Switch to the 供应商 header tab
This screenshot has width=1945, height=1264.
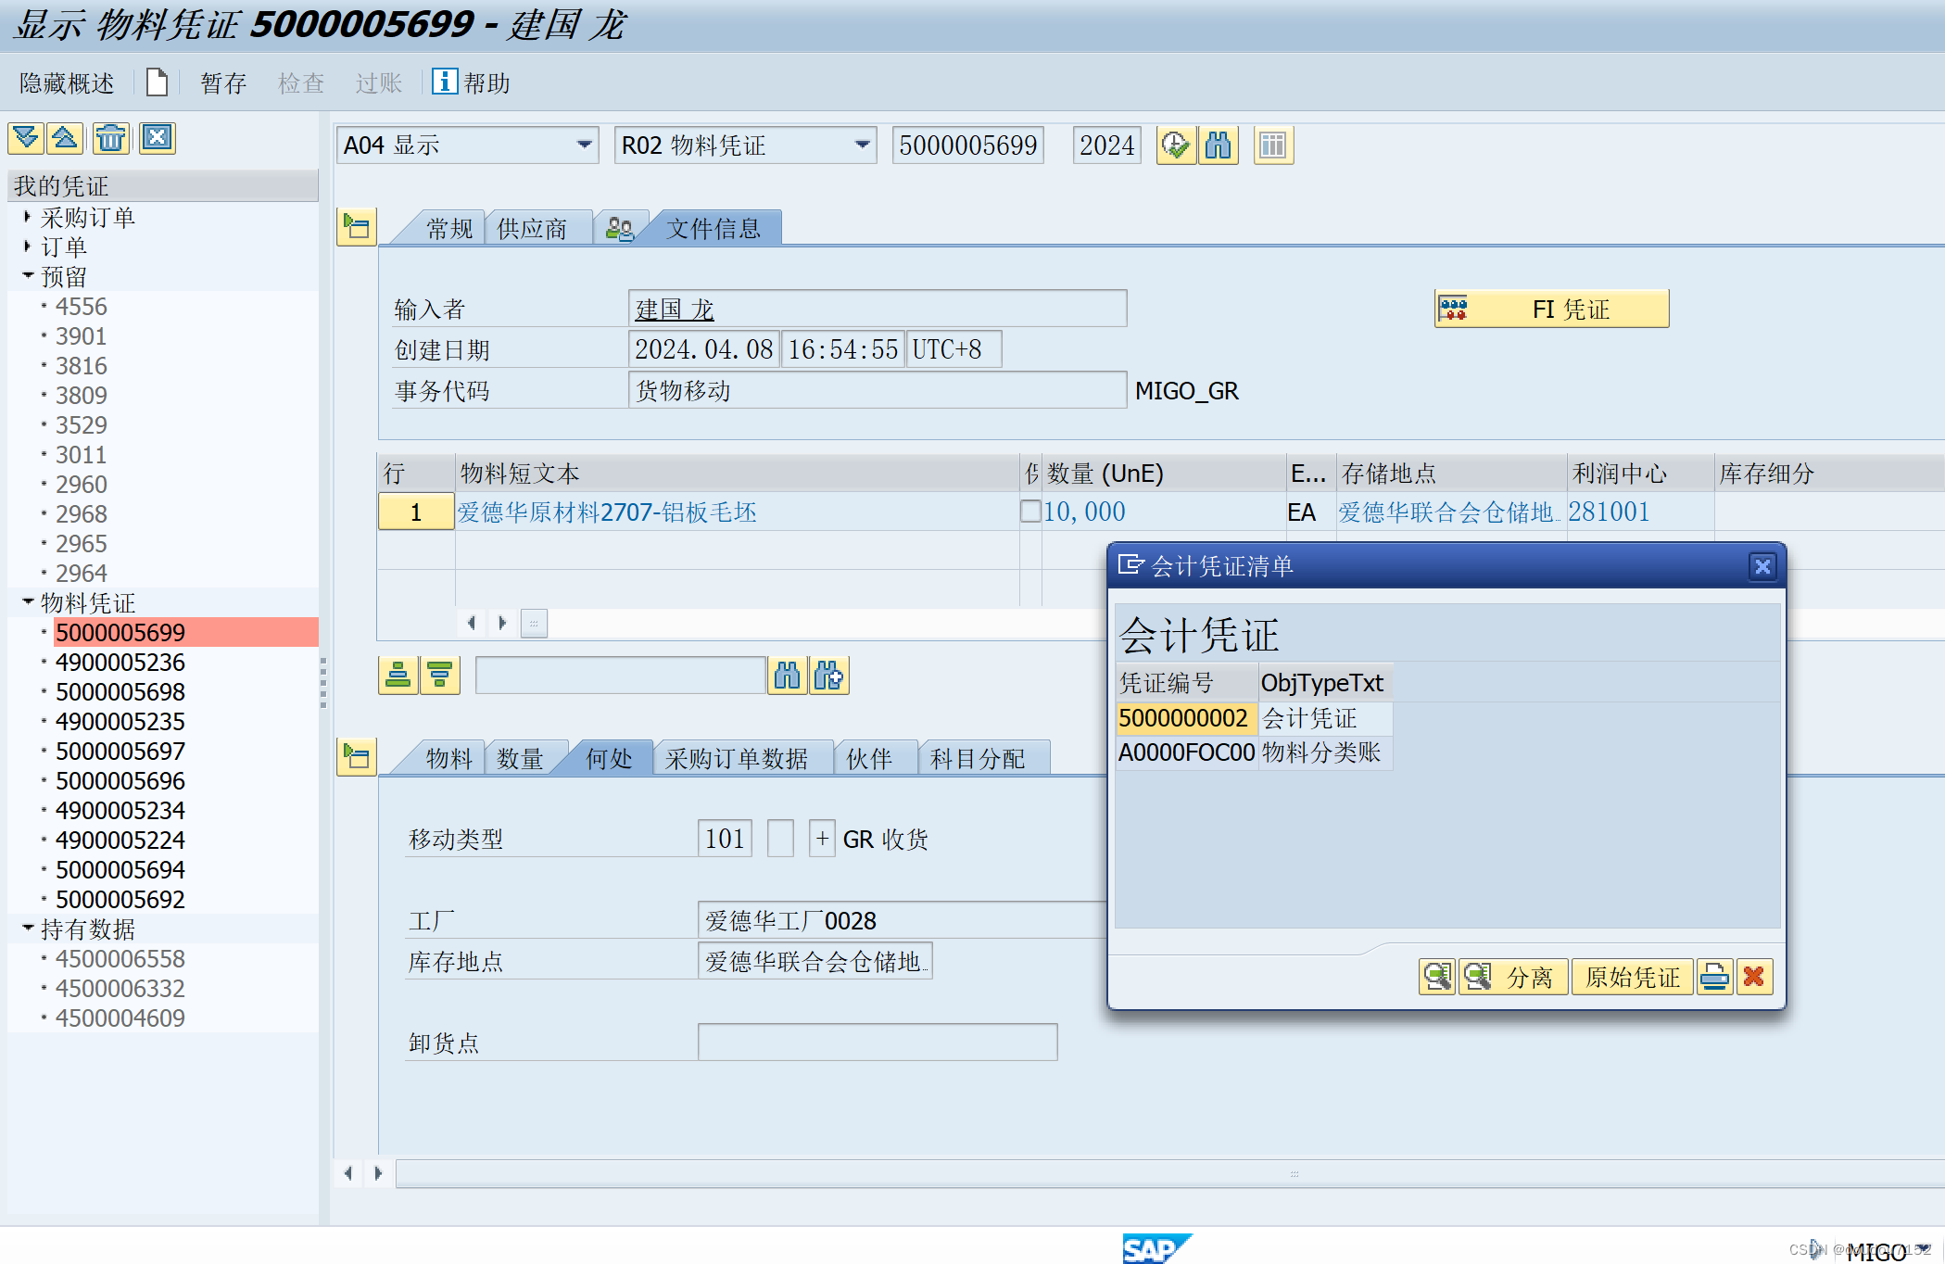(532, 228)
